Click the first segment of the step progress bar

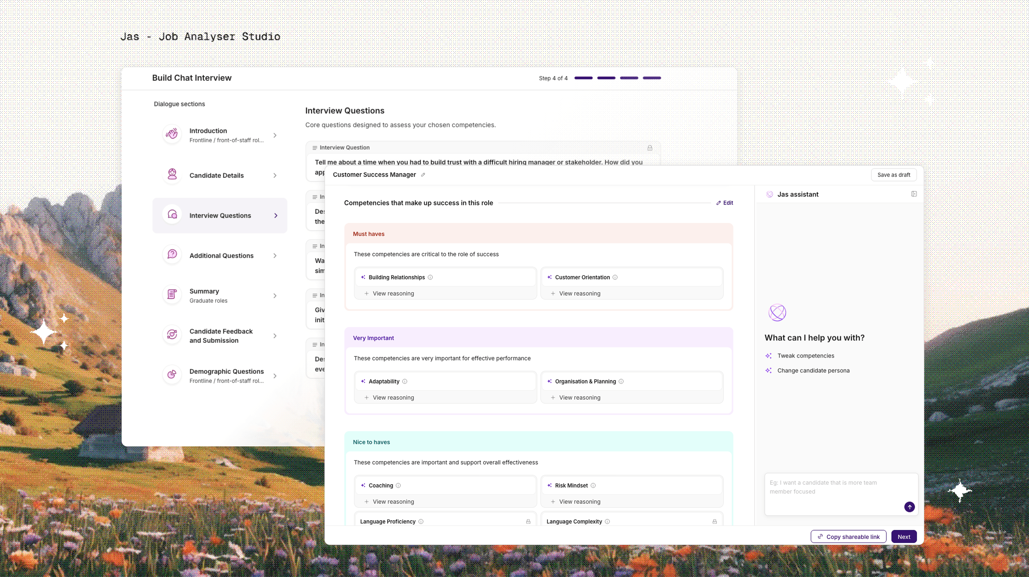click(583, 78)
